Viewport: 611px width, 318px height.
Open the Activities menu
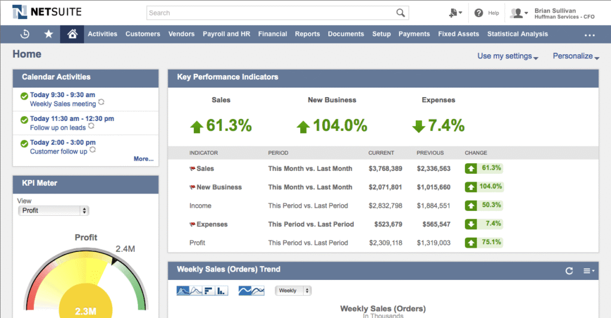pyautogui.click(x=103, y=34)
